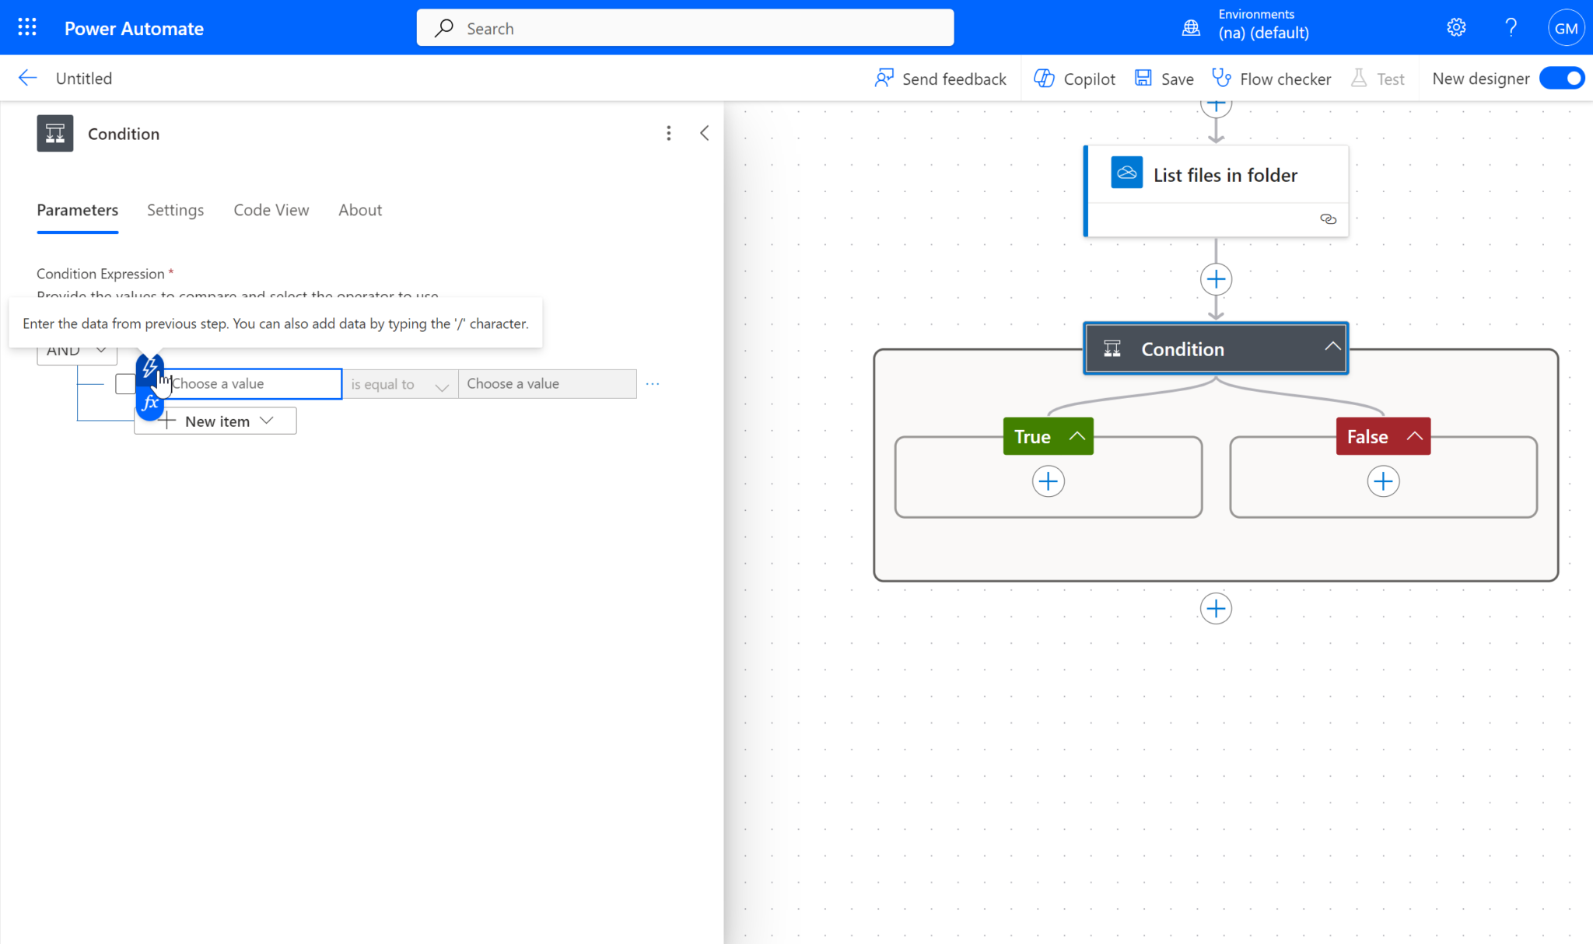The height and width of the screenshot is (944, 1593).
Task: Click the Save button
Action: click(1164, 79)
